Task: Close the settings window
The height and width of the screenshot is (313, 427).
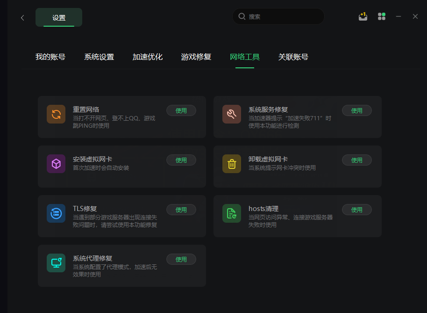Action: (x=415, y=16)
